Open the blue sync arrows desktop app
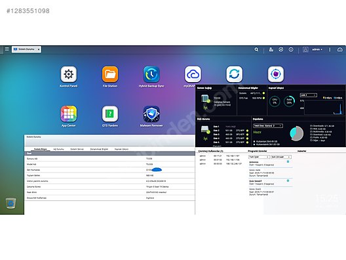This screenshot has width=346, height=260. pyautogui.click(x=234, y=74)
